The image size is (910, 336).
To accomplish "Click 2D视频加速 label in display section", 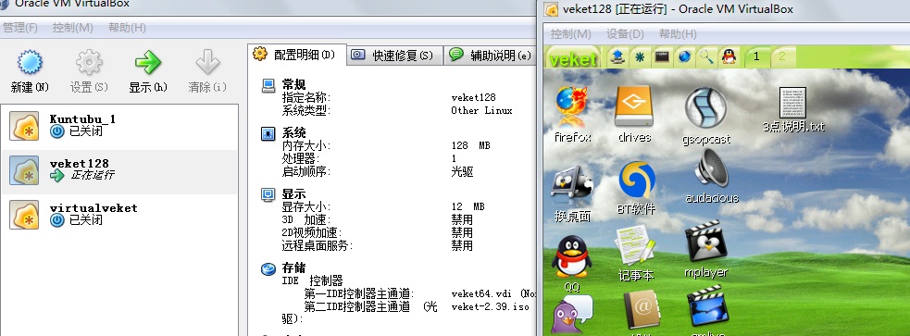I will (311, 232).
